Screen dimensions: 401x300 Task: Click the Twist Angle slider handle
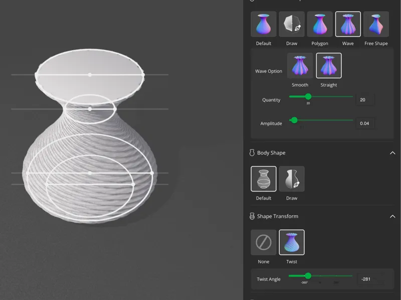click(x=308, y=275)
